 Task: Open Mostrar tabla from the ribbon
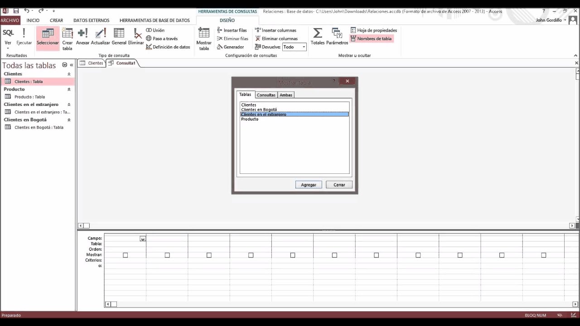pyautogui.click(x=204, y=39)
